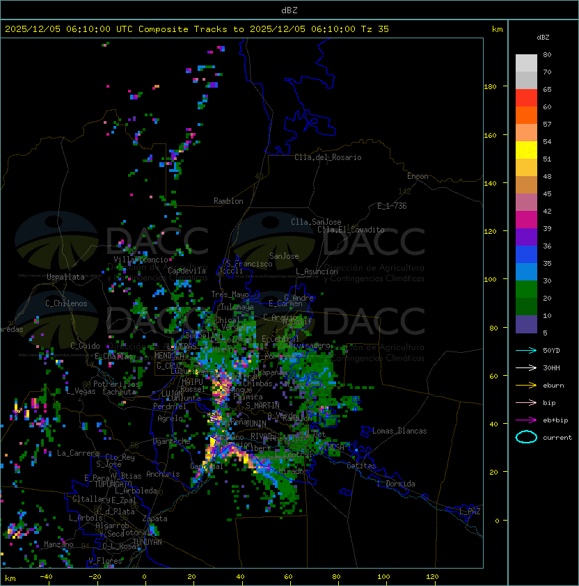Select the L_Asuncion place label

317,271
